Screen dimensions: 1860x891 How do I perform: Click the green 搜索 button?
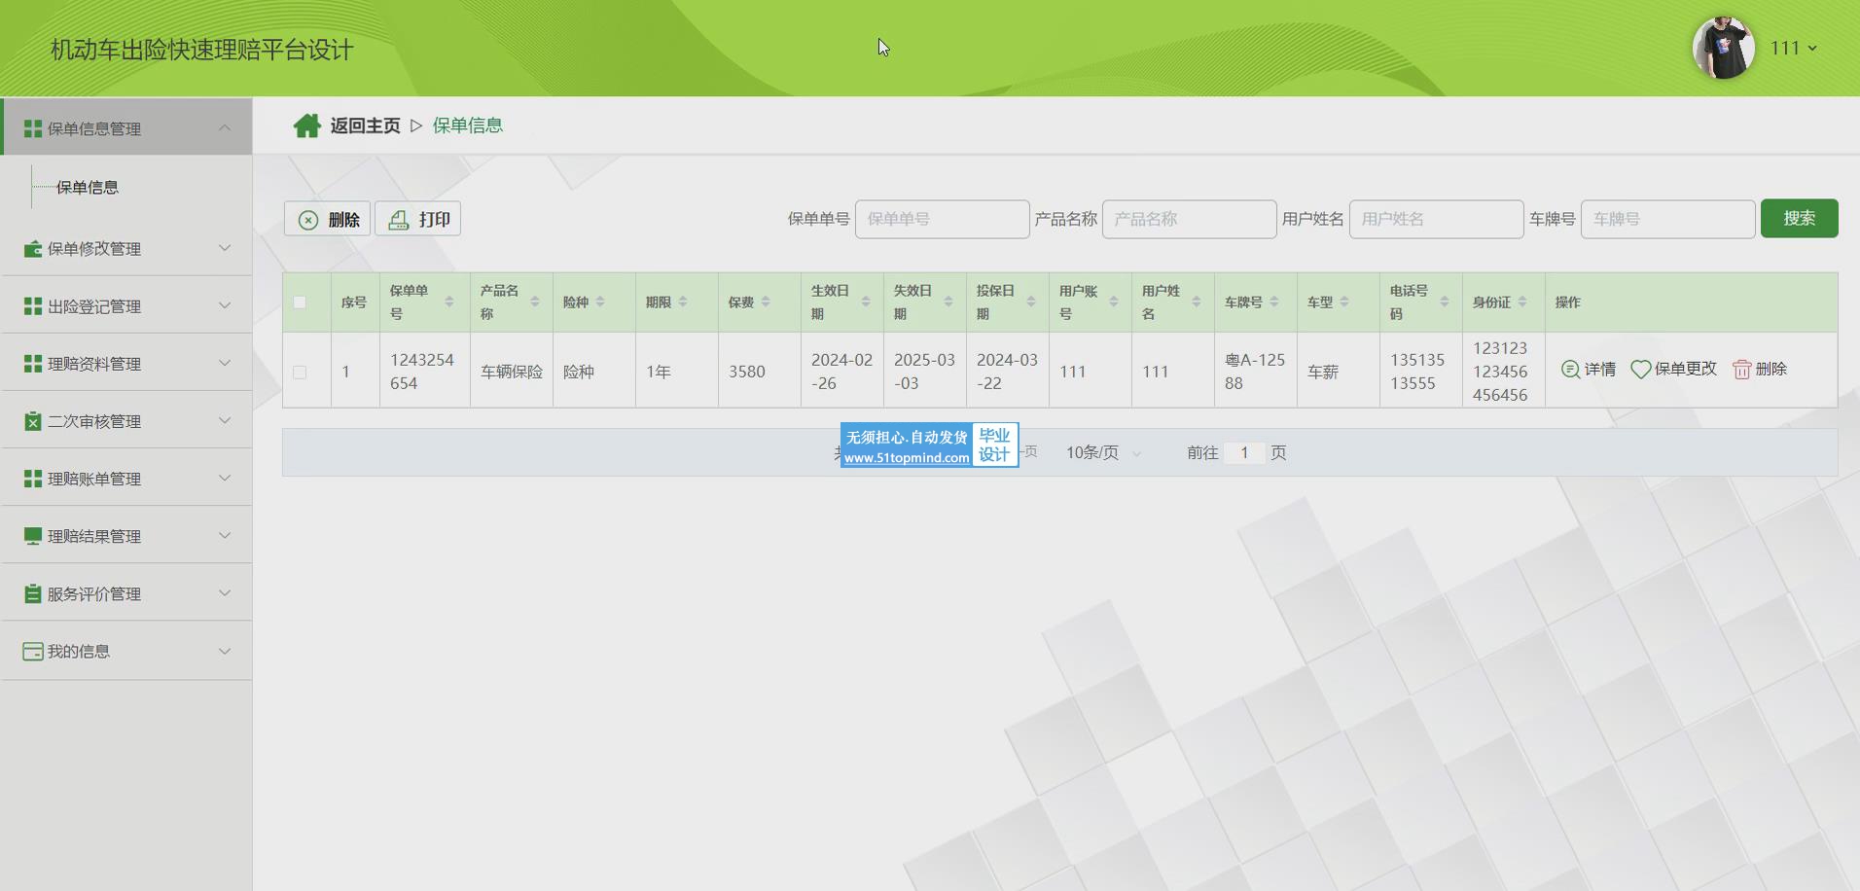pos(1799,219)
